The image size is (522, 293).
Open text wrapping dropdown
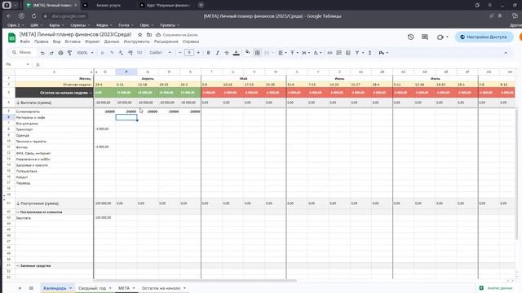point(305,53)
